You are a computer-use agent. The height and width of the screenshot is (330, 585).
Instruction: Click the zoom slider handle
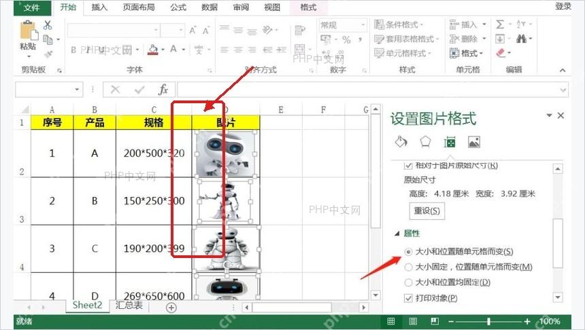pos(488,321)
